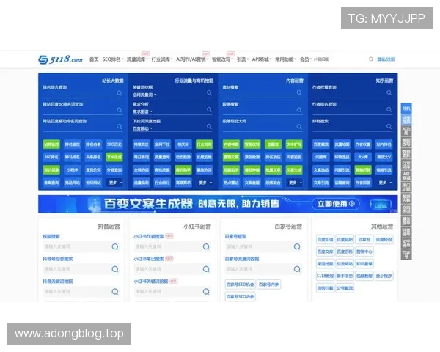Click the 立即使用 banner button
Screen dimensions: 440x352
[336, 204]
